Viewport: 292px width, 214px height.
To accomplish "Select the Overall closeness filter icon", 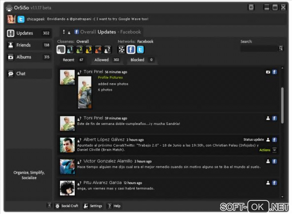I will click(61, 50).
